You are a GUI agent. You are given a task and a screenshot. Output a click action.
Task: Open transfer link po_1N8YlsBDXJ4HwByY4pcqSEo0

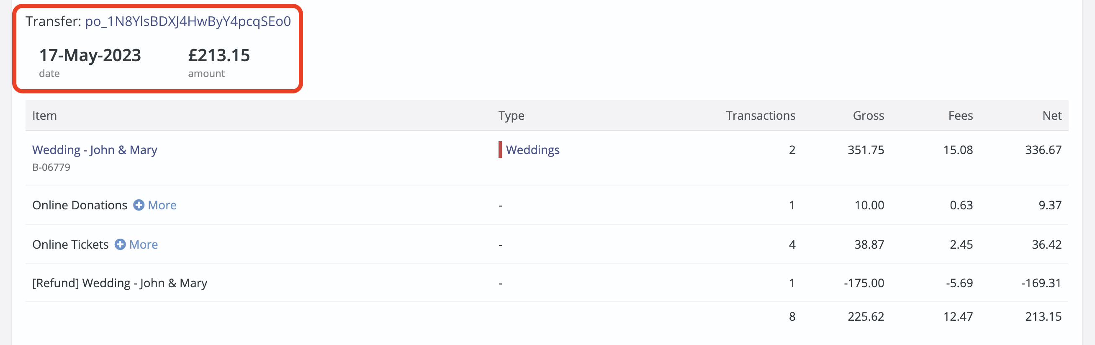point(188,21)
